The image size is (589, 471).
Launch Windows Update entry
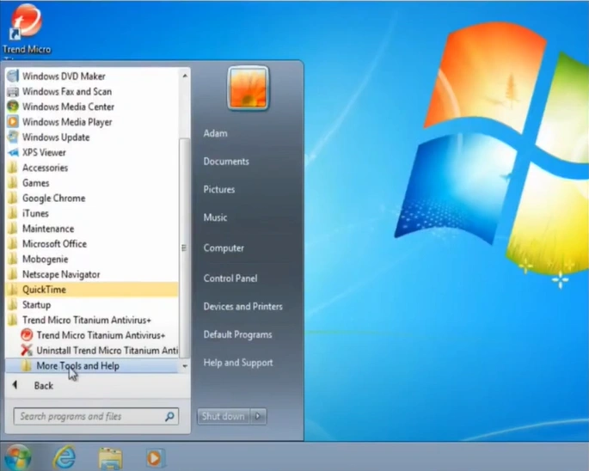pyautogui.click(x=56, y=138)
